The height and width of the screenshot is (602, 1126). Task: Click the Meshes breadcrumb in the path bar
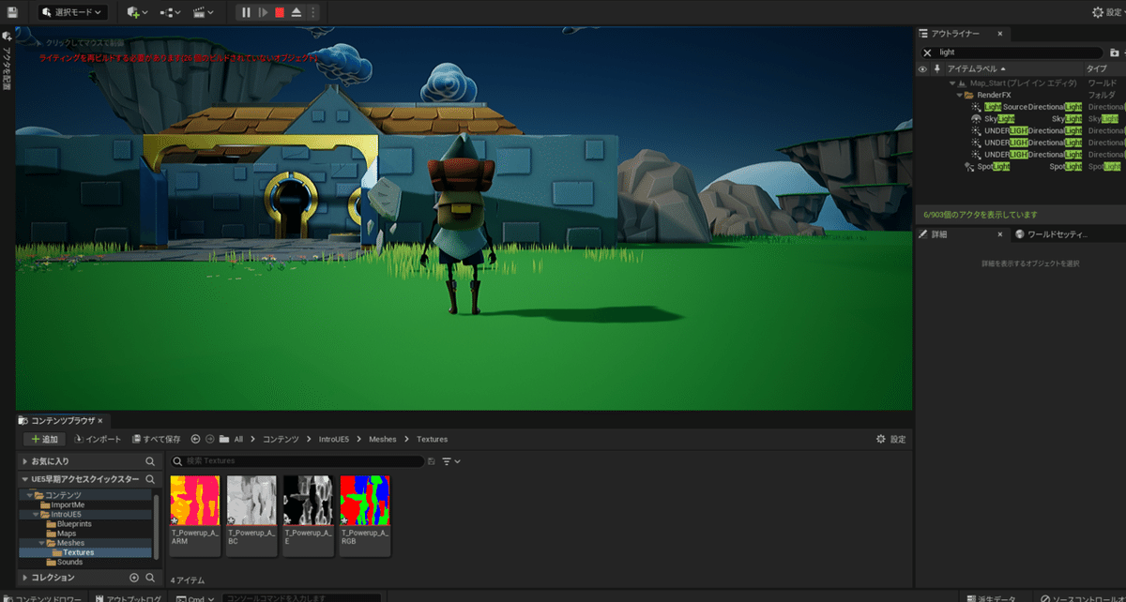tap(383, 439)
